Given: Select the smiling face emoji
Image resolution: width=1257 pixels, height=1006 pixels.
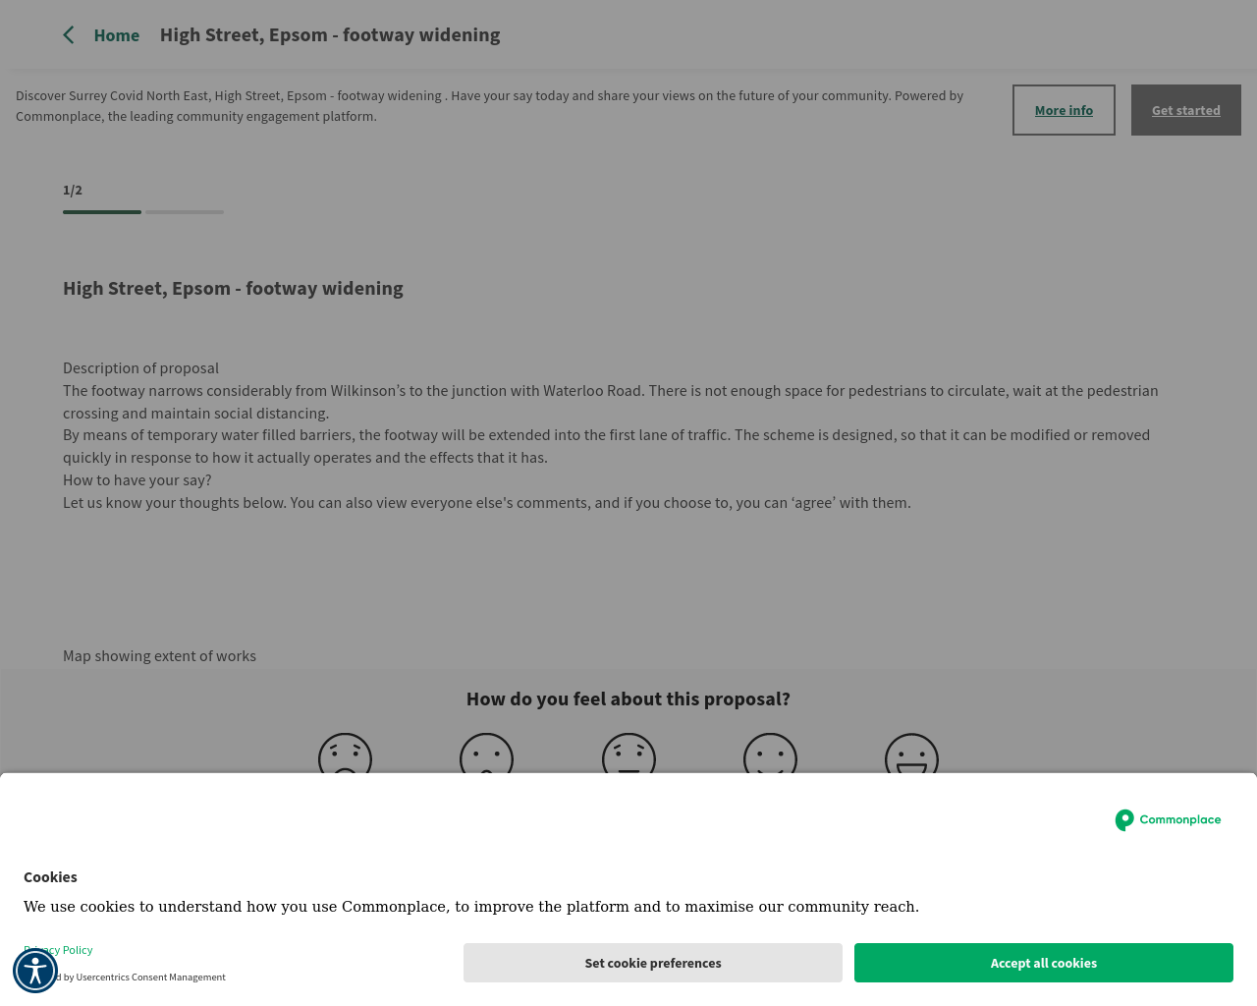Looking at the screenshot, I should [770, 754].
